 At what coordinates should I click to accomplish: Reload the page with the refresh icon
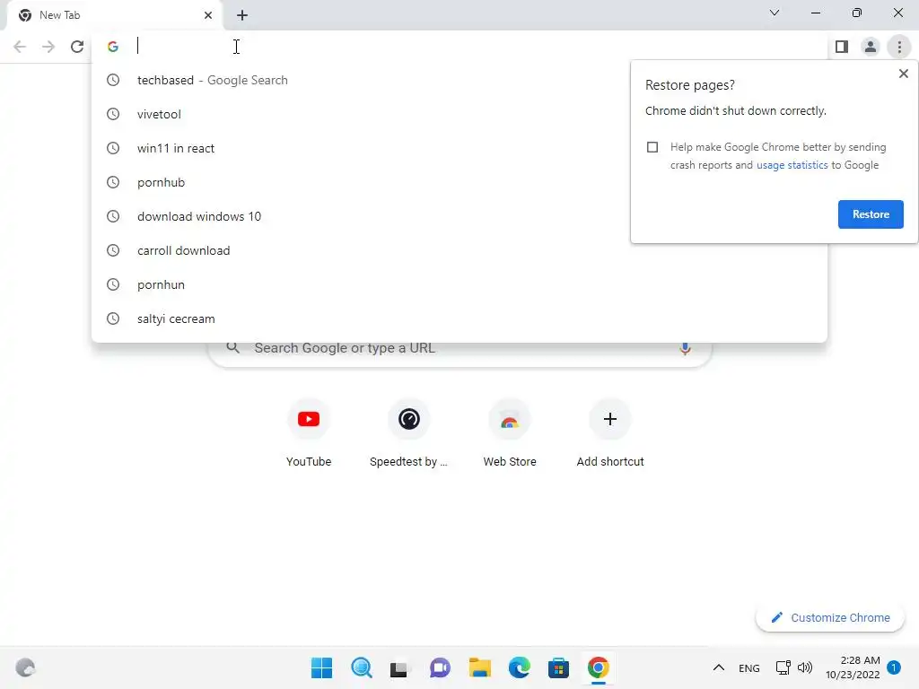point(77,47)
